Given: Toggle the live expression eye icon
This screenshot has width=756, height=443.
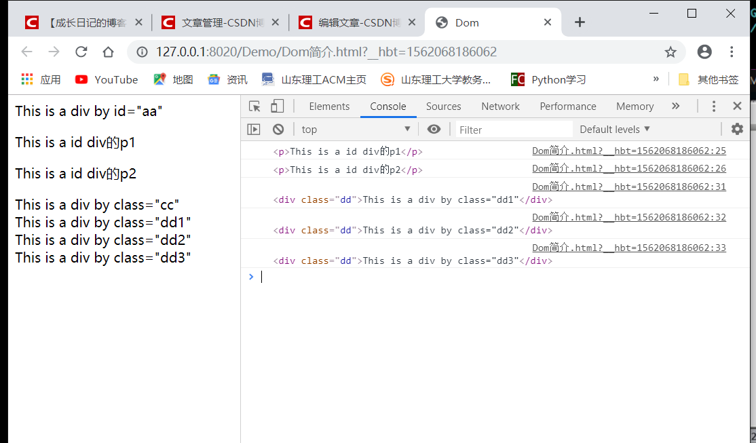Looking at the screenshot, I should click(434, 129).
